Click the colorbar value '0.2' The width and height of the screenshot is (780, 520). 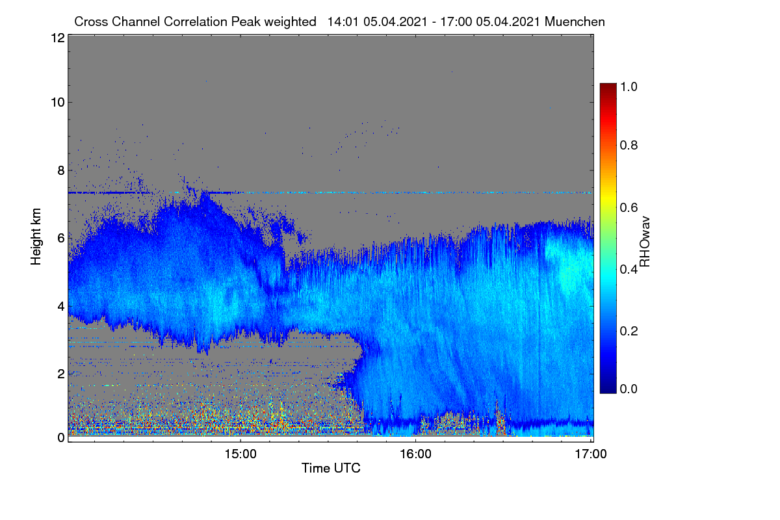630,330
